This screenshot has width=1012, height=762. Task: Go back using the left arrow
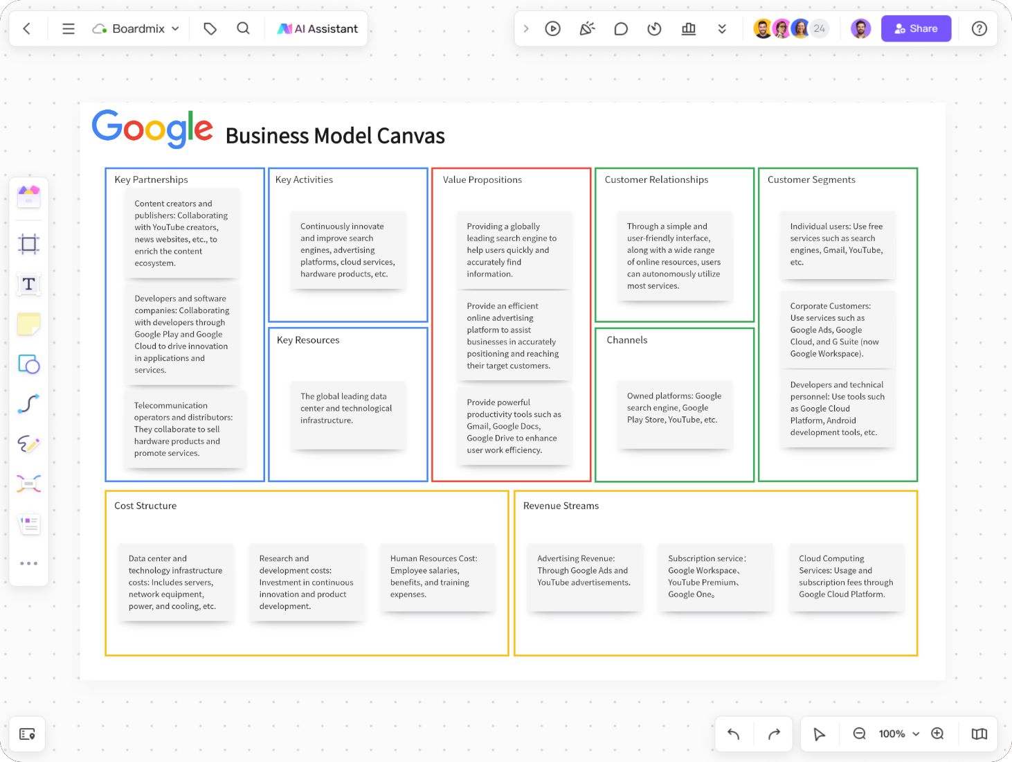pos(27,28)
